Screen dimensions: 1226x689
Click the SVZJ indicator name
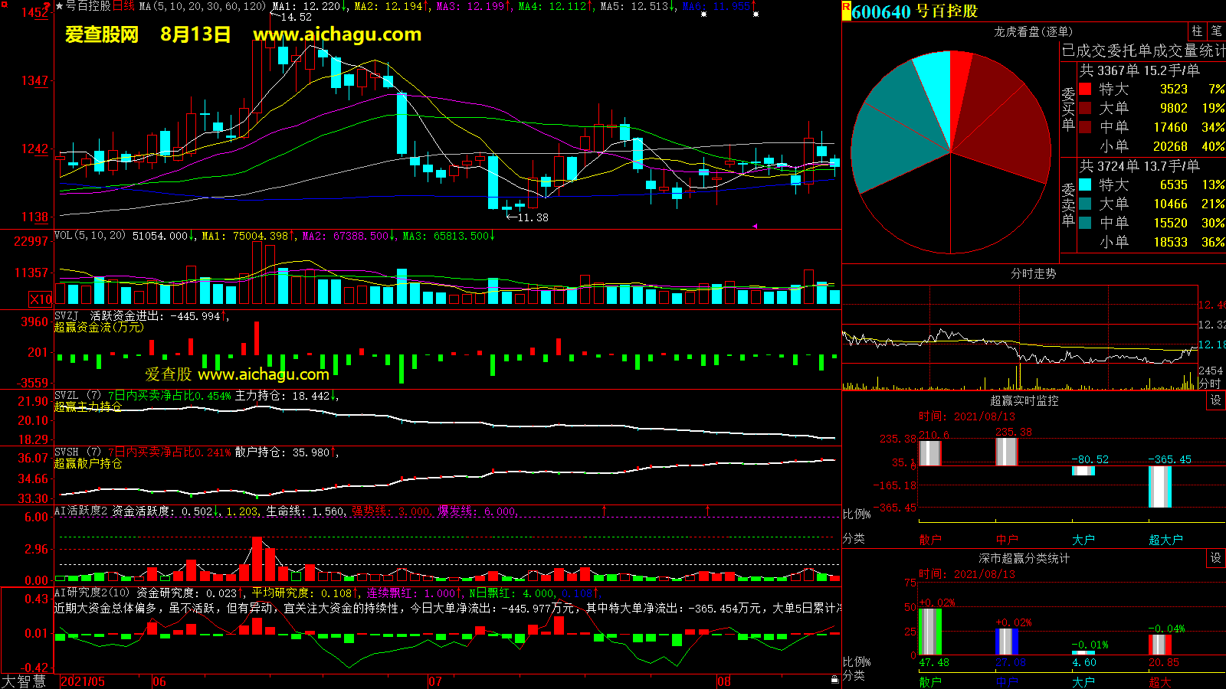pyautogui.click(x=66, y=315)
